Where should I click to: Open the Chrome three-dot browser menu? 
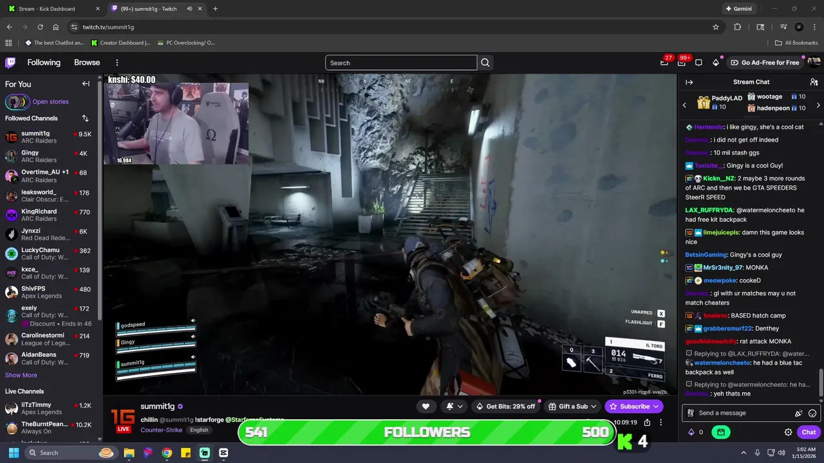coord(814,27)
